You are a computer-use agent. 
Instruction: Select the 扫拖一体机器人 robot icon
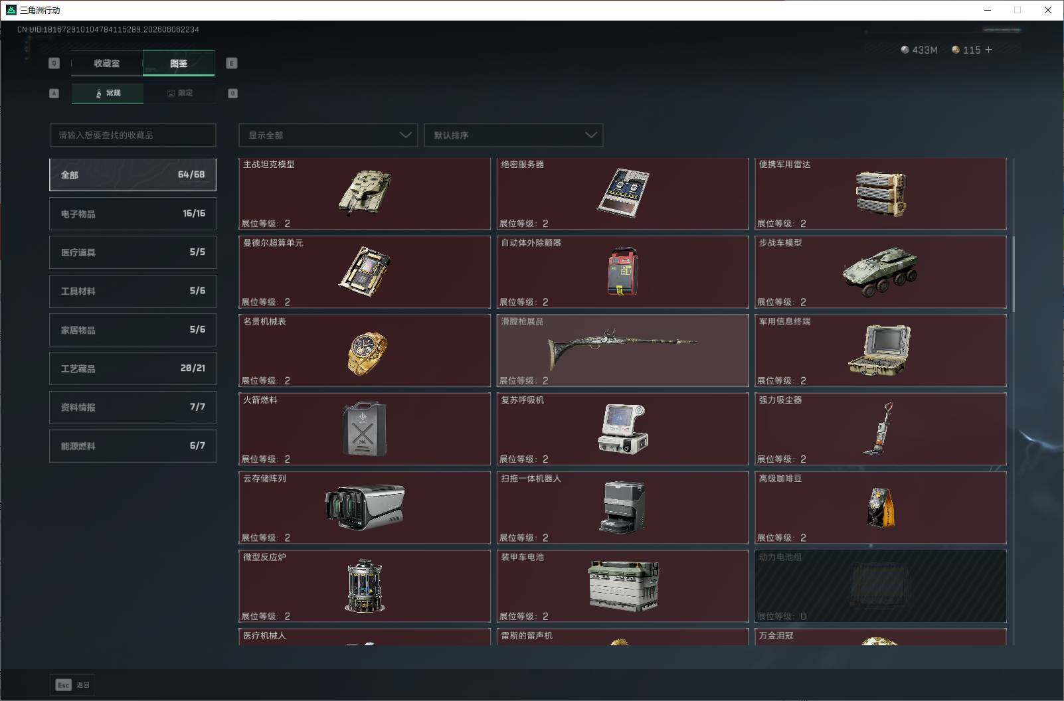[x=622, y=507]
